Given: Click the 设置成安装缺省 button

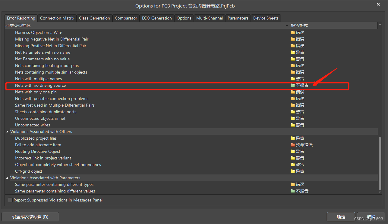Looking at the screenshot, I should pyautogui.click(x=30, y=216).
